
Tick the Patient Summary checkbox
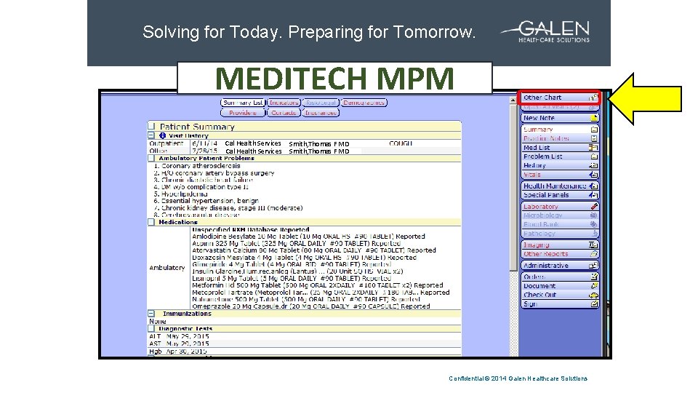click(151, 127)
